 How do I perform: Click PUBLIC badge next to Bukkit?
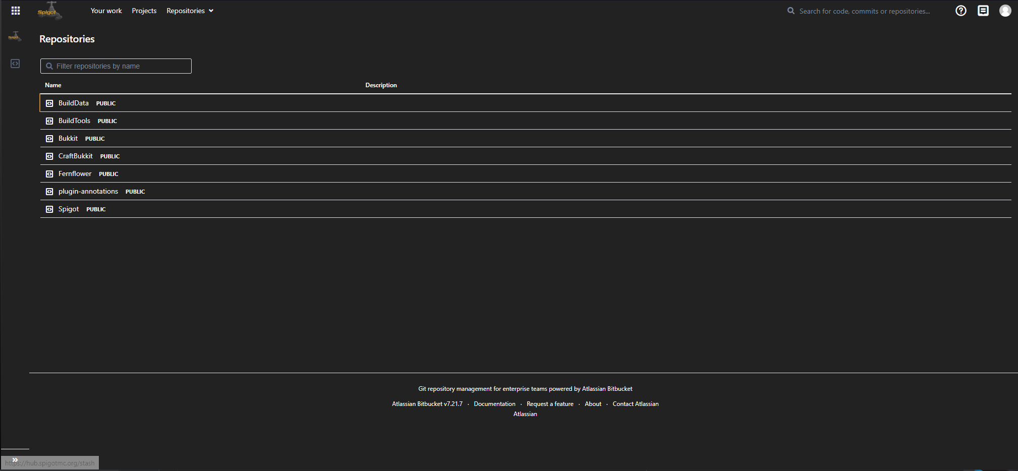tap(95, 139)
